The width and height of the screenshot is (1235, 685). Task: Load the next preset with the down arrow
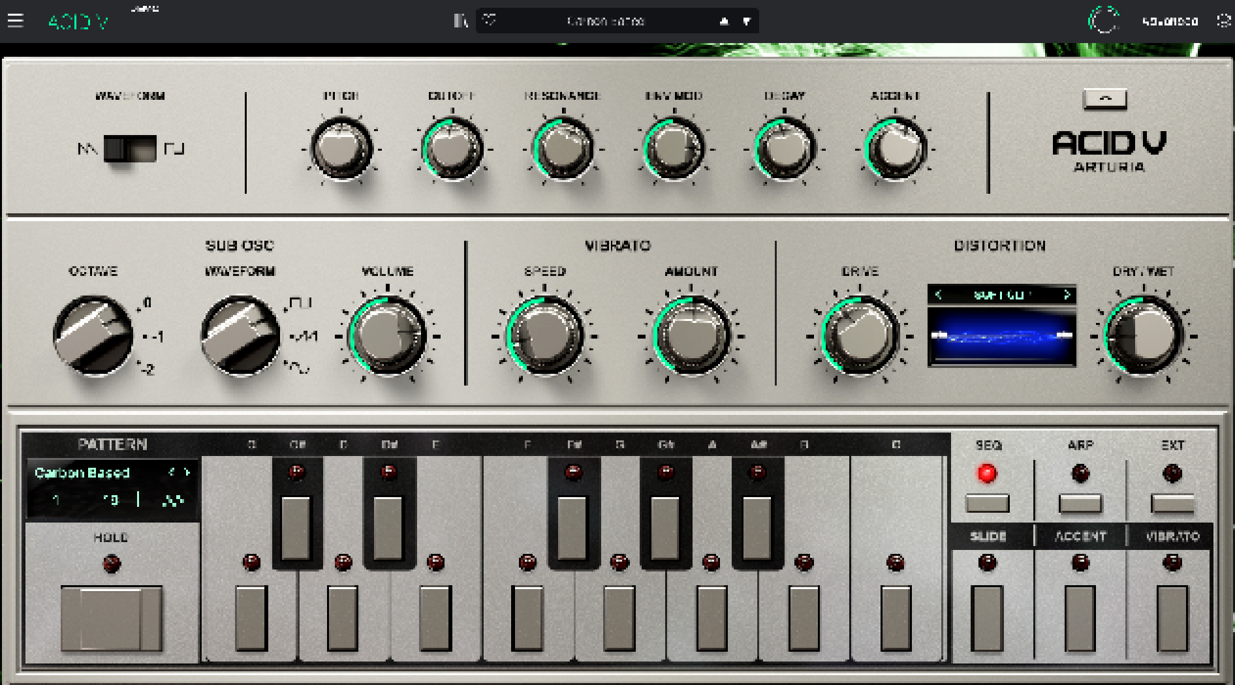tap(747, 22)
